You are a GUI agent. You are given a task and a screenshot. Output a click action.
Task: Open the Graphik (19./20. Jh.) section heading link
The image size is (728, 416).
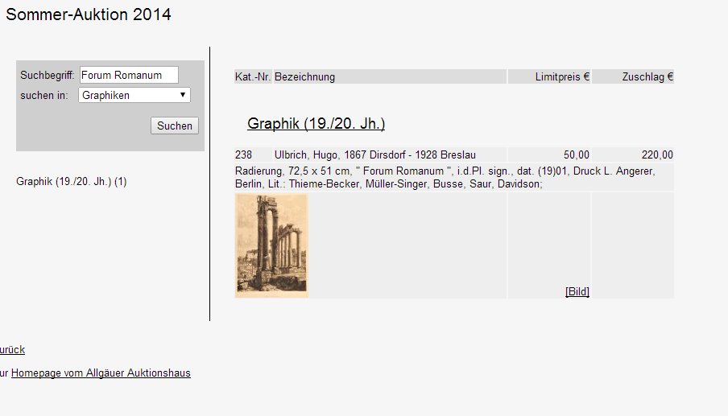(x=316, y=123)
